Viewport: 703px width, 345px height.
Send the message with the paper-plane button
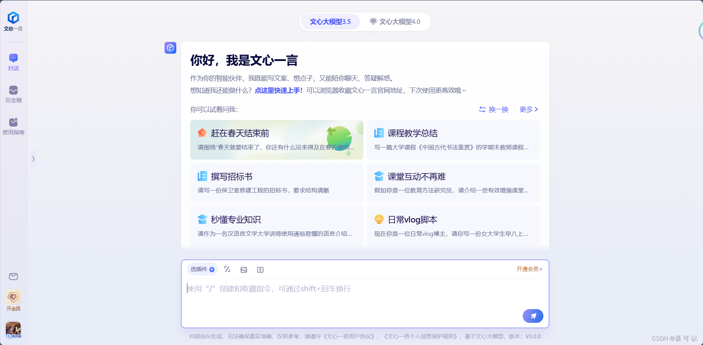tap(533, 316)
